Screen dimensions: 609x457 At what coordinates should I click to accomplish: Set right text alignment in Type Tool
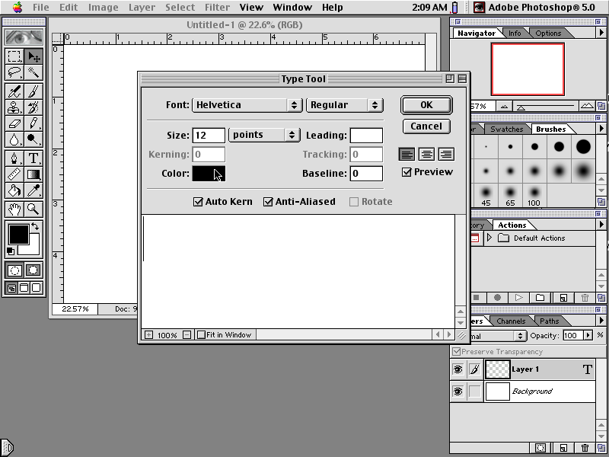point(446,155)
